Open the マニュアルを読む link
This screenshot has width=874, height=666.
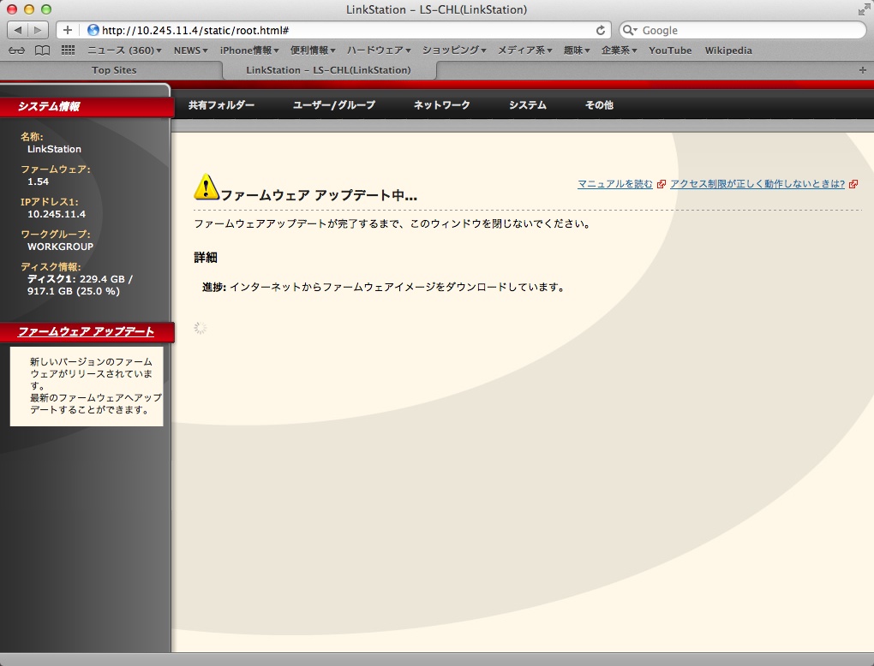(615, 184)
